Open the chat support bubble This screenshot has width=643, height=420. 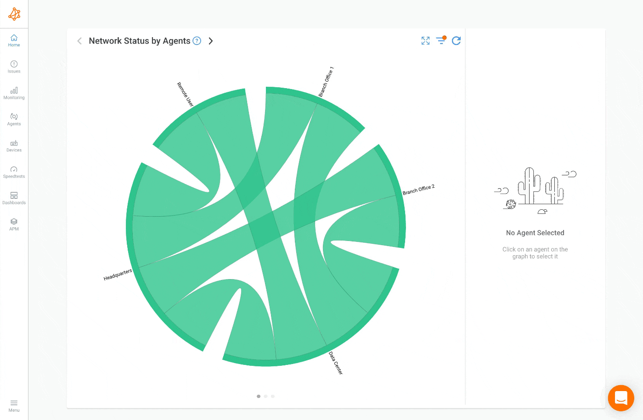[x=621, y=398]
